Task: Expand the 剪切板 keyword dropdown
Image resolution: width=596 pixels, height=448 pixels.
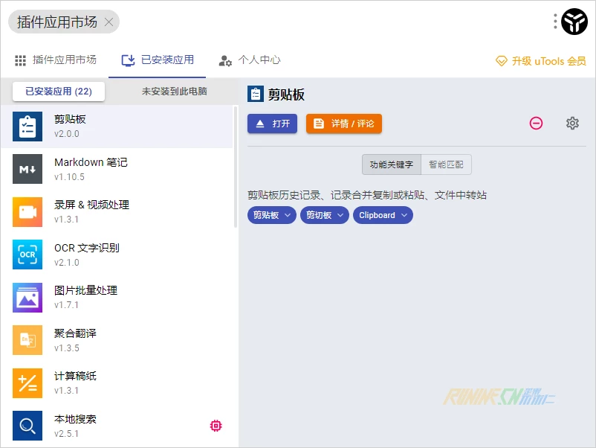Action: tap(324, 215)
